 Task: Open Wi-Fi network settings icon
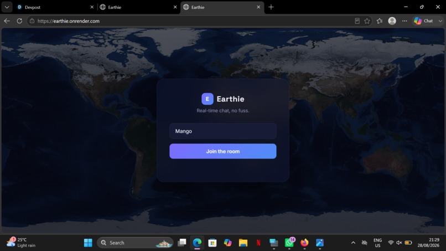pos(391,243)
